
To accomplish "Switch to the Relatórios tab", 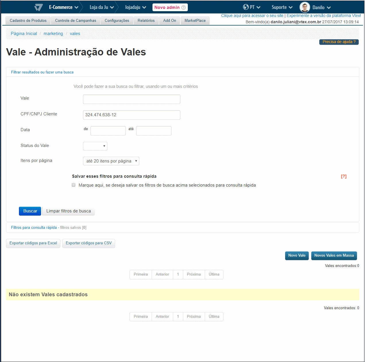I will coord(146,21).
